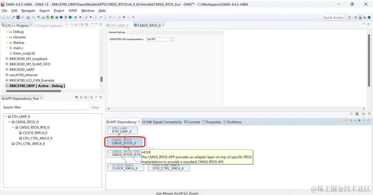Expand the Startup folder
373x195 pixels.
[7, 42]
